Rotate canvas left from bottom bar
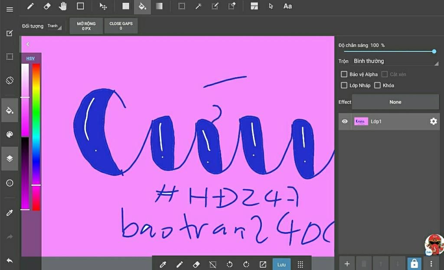Viewport: 444px width, 270px height. [x=230, y=265]
